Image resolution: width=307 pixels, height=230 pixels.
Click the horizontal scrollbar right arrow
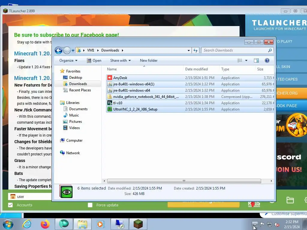271,181
